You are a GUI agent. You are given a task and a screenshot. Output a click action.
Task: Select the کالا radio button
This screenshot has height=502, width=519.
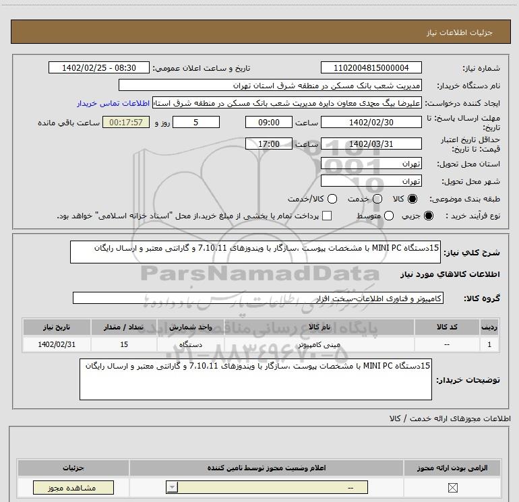coord(413,199)
